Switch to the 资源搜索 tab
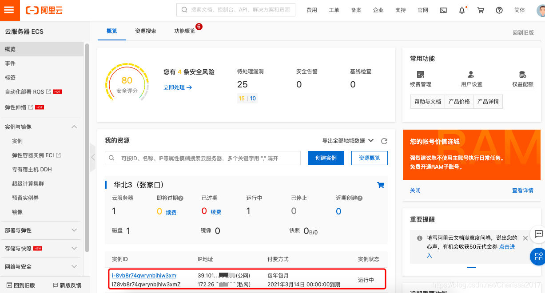545x293 pixels. point(146,31)
